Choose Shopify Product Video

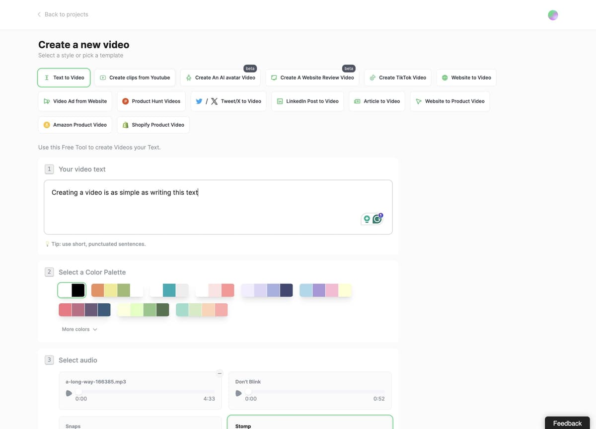tap(153, 125)
